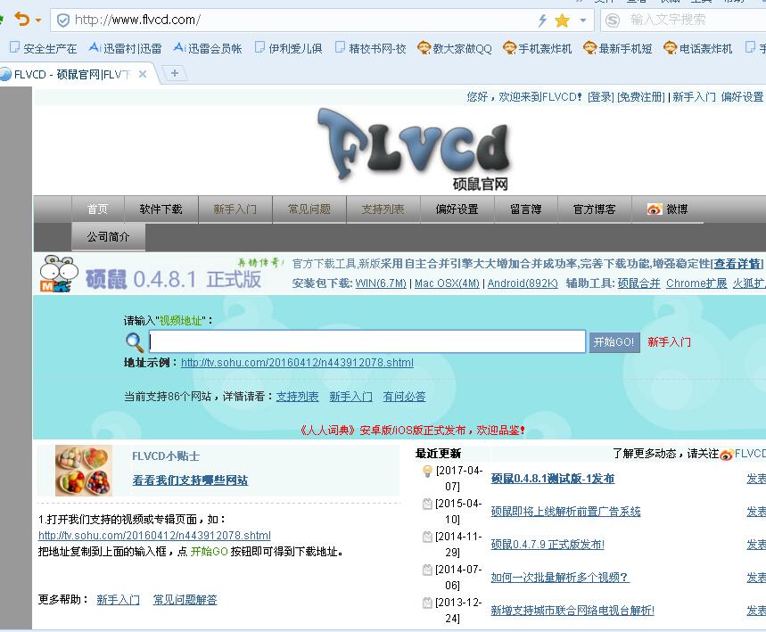Click 支持列表 link under supported sites text

[x=298, y=397]
